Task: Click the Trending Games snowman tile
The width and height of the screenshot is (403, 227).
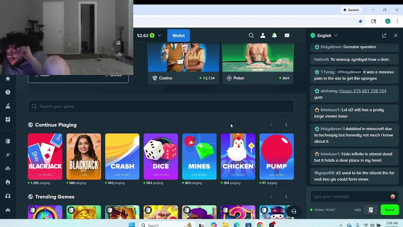Action: (277, 212)
